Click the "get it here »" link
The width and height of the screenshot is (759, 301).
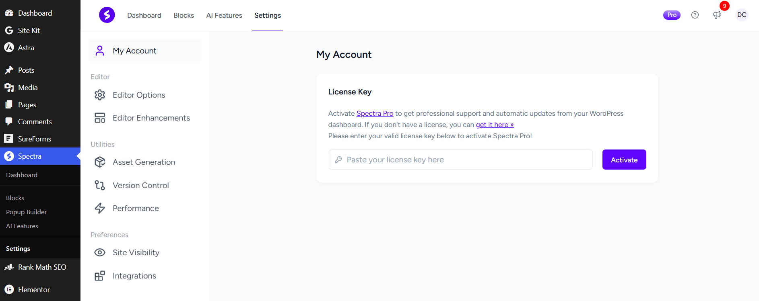[x=495, y=125]
